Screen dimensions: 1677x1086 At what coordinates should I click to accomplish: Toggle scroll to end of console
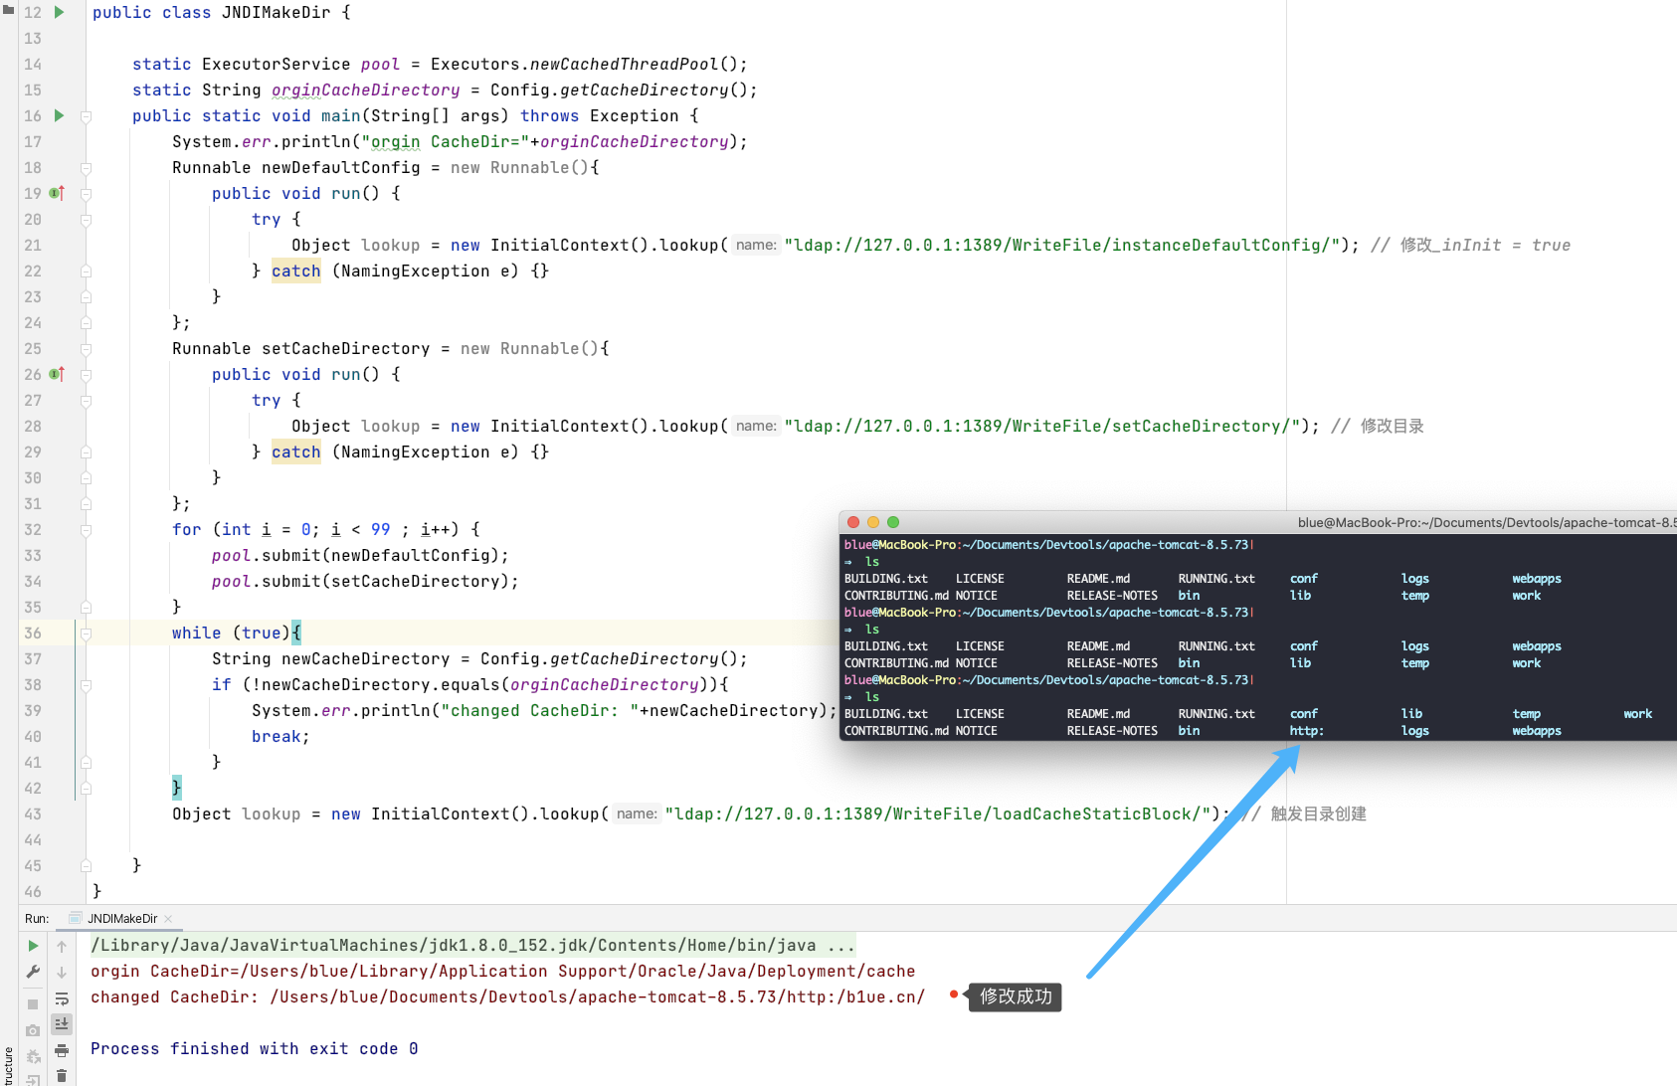62,1023
